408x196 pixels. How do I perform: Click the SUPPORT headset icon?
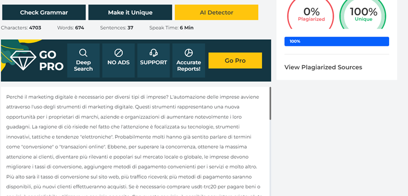[153, 53]
